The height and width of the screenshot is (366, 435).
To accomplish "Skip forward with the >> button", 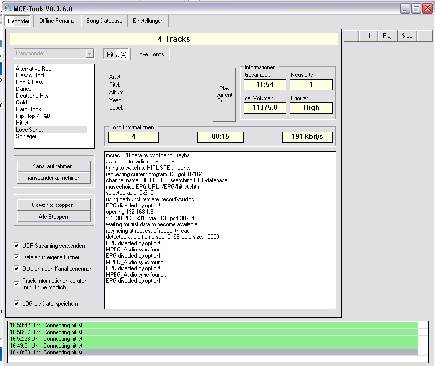I will (424, 35).
